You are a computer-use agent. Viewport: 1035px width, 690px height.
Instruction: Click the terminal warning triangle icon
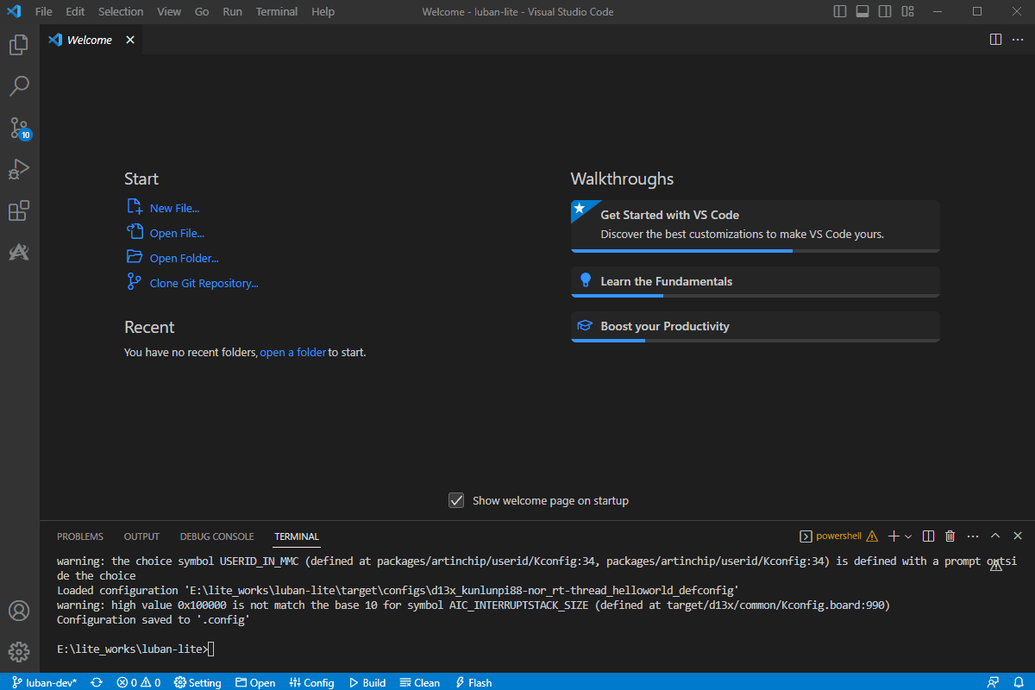click(872, 536)
